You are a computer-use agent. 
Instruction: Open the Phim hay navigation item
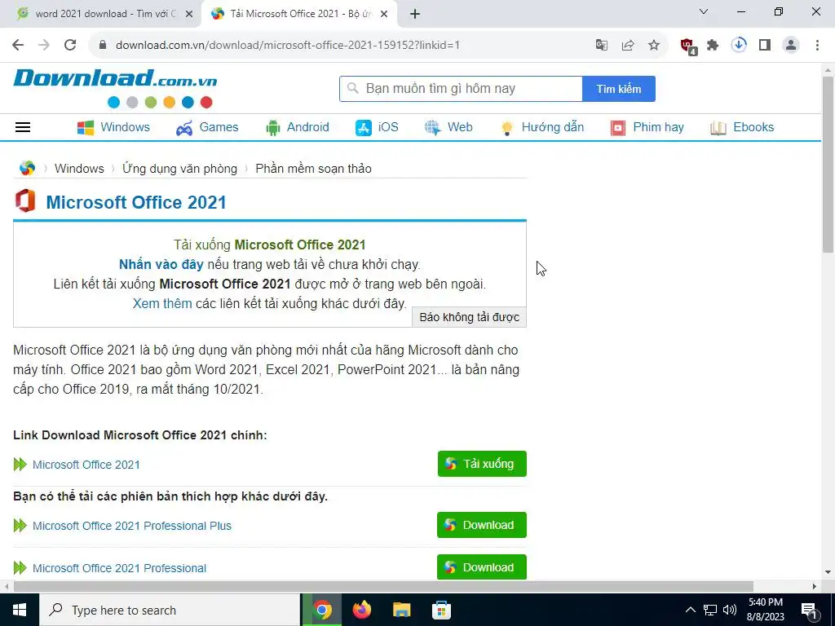(x=647, y=127)
